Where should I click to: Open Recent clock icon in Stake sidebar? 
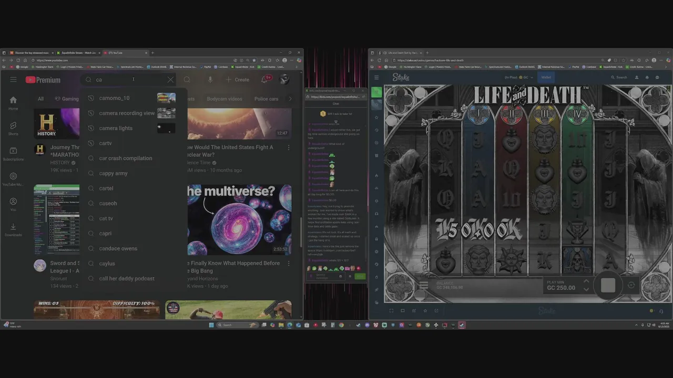(376, 130)
